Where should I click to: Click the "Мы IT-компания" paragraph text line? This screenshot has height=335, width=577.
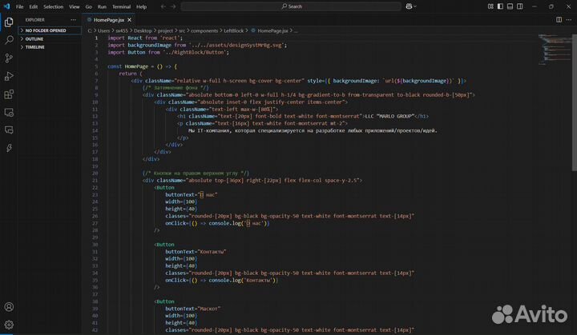click(313, 130)
